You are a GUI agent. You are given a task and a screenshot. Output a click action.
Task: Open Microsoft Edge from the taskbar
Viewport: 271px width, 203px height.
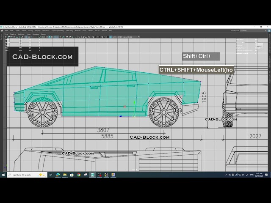(58, 175)
